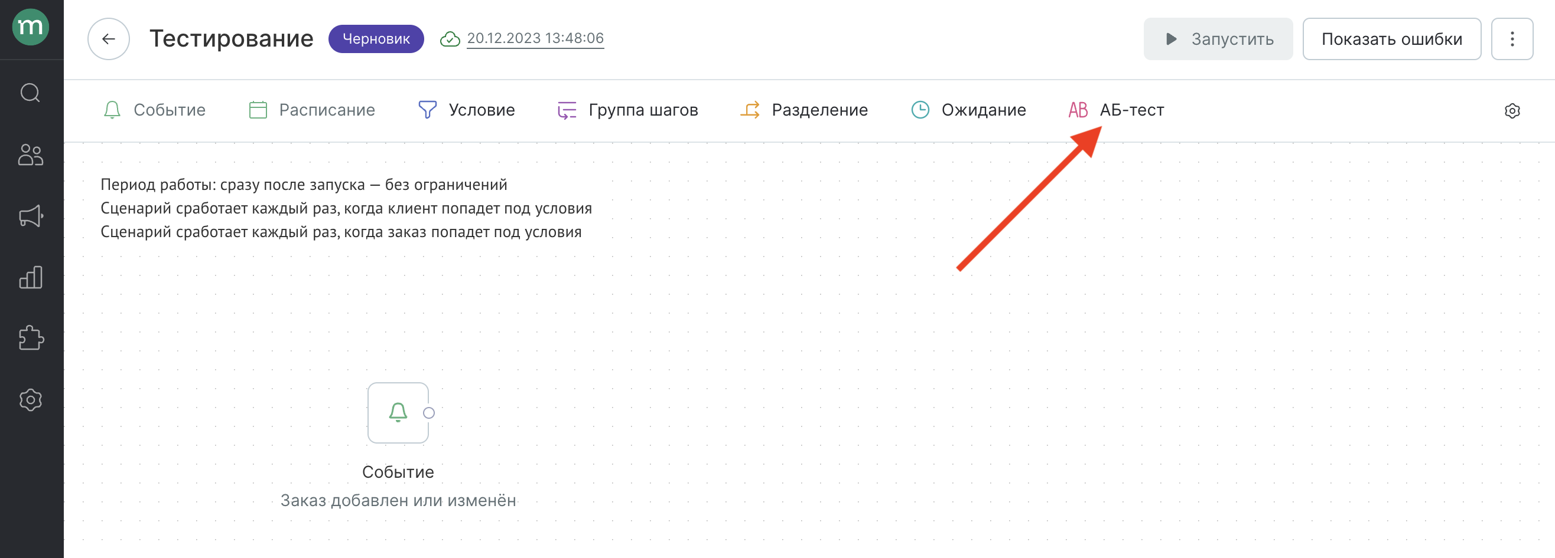This screenshot has width=1555, height=558.
Task: Add an Ожидание wait block
Action: pos(968,110)
